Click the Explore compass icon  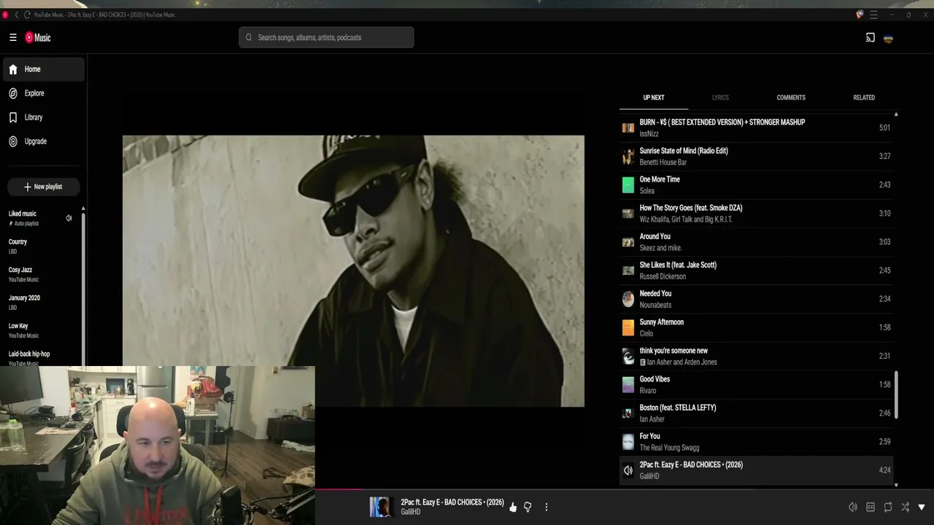click(13, 93)
